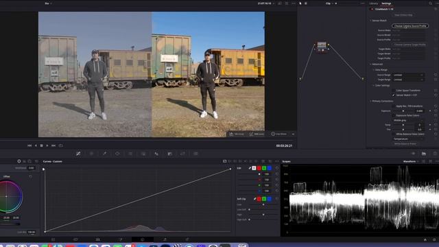Collapse the Sensor Match section

(370, 21)
